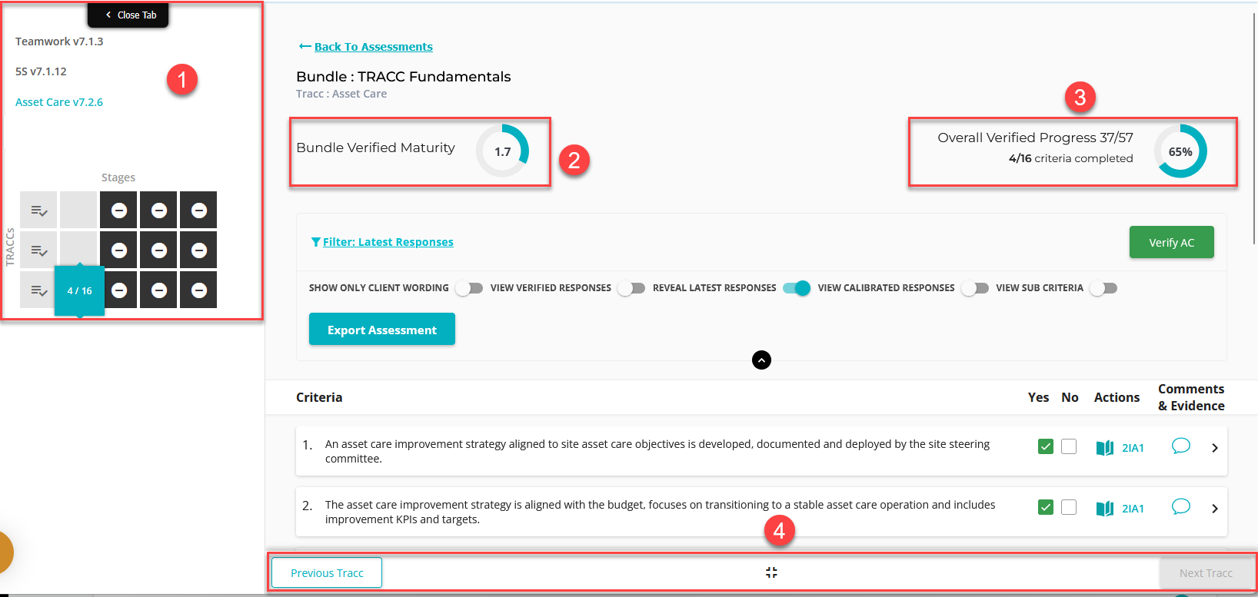
Task: Click the 4 / 16 stage progress tile
Action: click(x=79, y=290)
